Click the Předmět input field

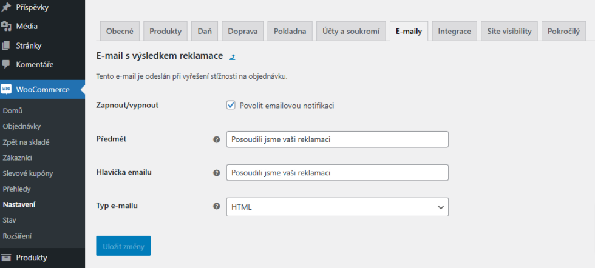point(338,139)
